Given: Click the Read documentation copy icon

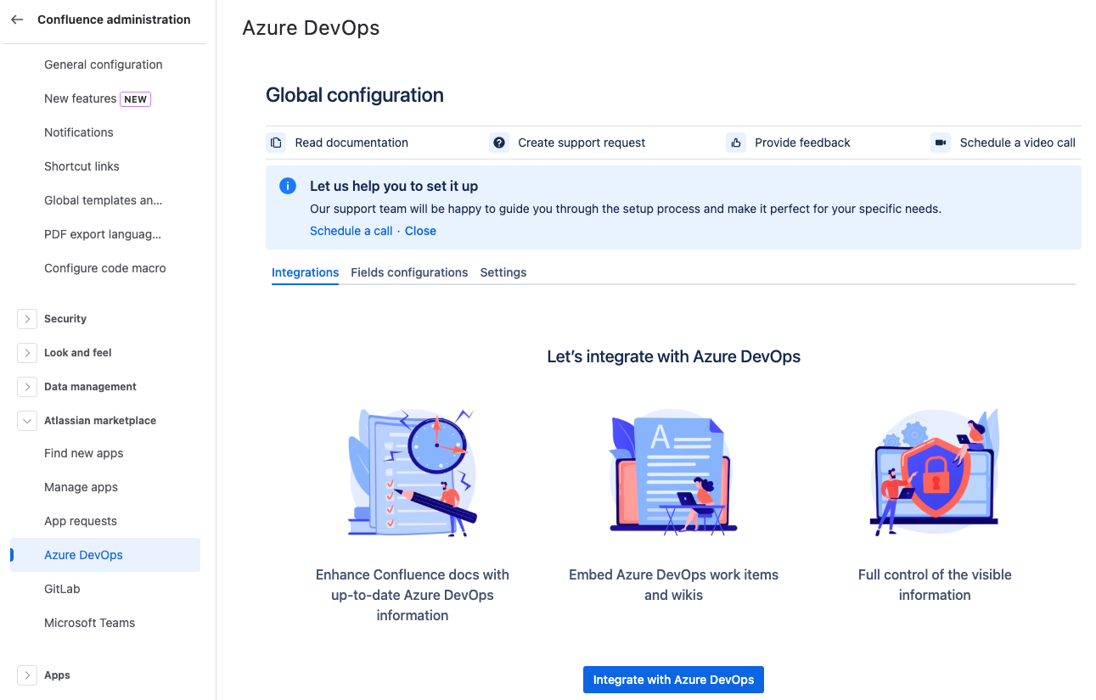Looking at the screenshot, I should pyautogui.click(x=276, y=143).
